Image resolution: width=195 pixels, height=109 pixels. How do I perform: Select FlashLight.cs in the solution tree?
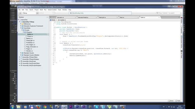tap(30, 41)
